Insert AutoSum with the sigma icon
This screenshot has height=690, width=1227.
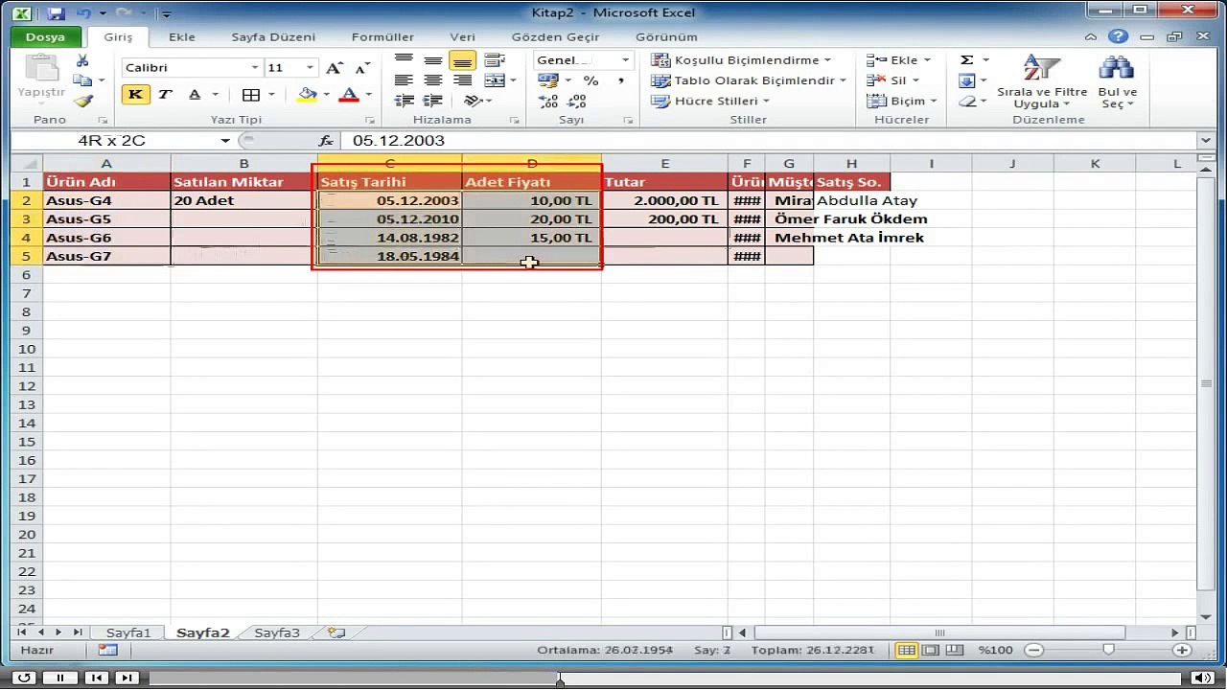coord(967,60)
